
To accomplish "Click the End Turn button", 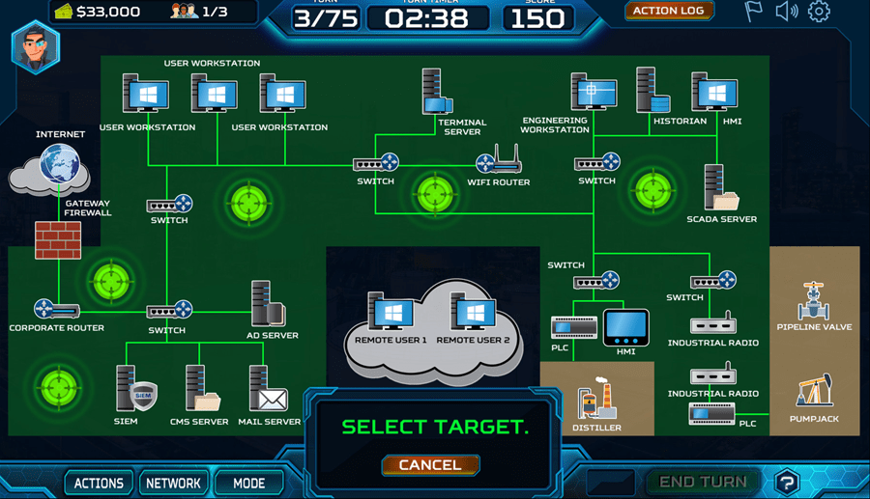I will pos(703,482).
